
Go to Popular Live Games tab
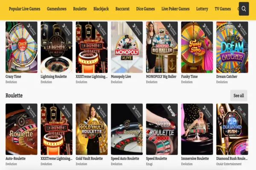(x=24, y=9)
